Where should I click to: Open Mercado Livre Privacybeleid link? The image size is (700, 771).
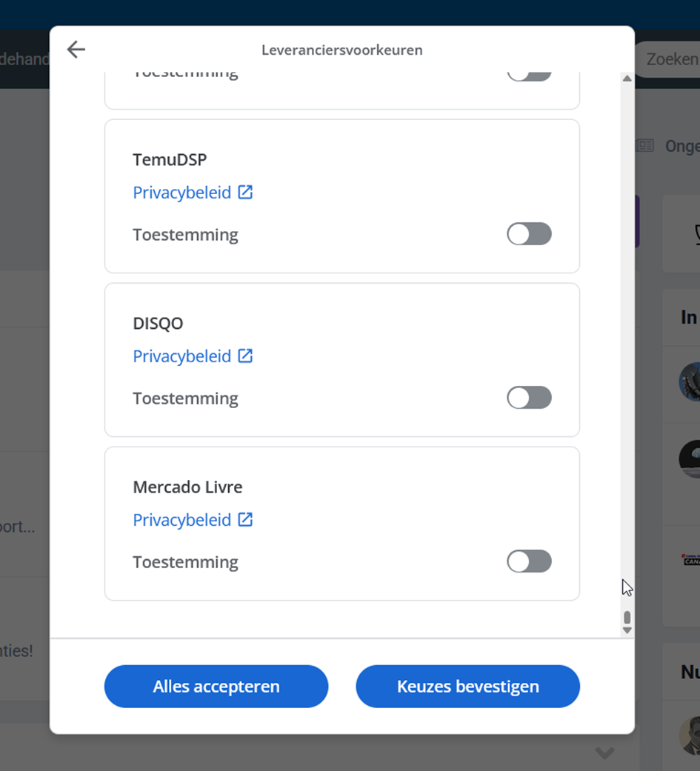click(182, 520)
